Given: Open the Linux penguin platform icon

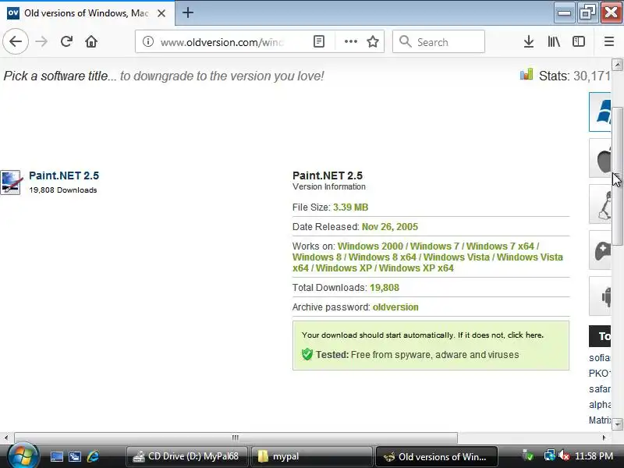Looking at the screenshot, I should 600,204.
